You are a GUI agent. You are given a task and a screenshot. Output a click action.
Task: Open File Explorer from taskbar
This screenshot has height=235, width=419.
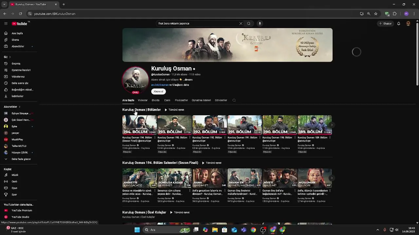(x=215, y=230)
